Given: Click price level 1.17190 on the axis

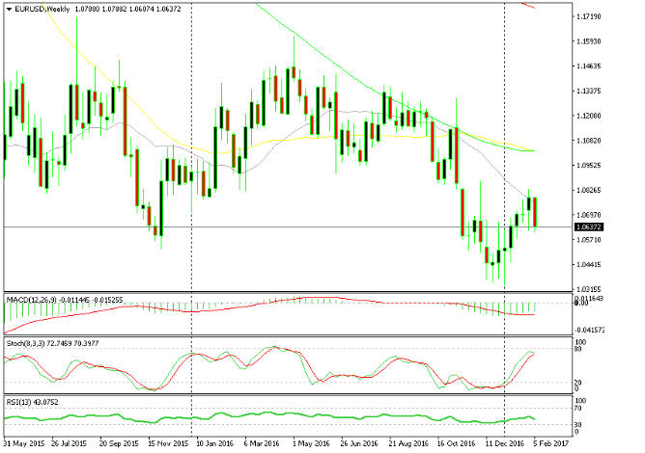Looking at the screenshot, I should pyautogui.click(x=589, y=16).
